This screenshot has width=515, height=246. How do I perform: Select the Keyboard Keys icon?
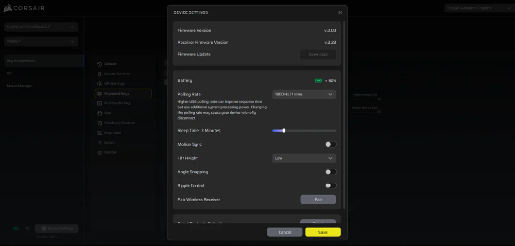point(100,94)
